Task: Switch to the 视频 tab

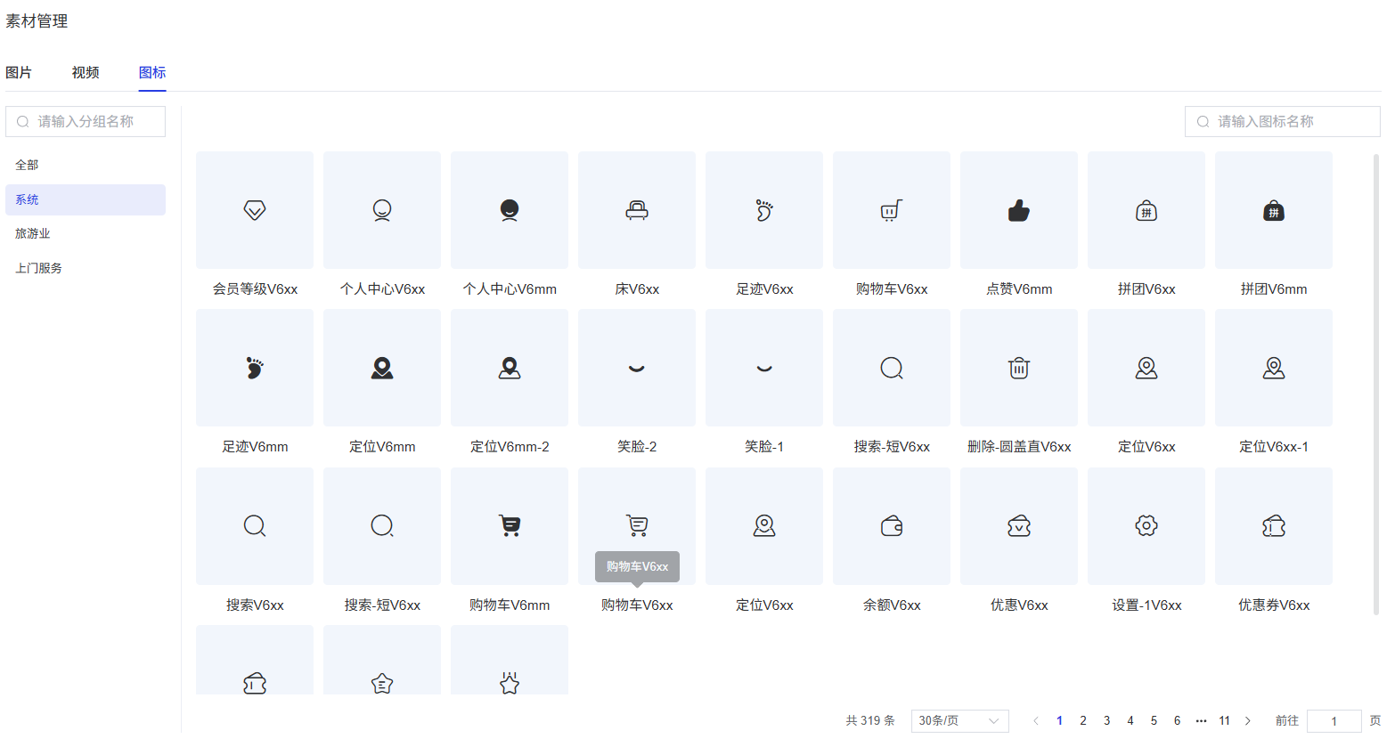Action: 86,73
